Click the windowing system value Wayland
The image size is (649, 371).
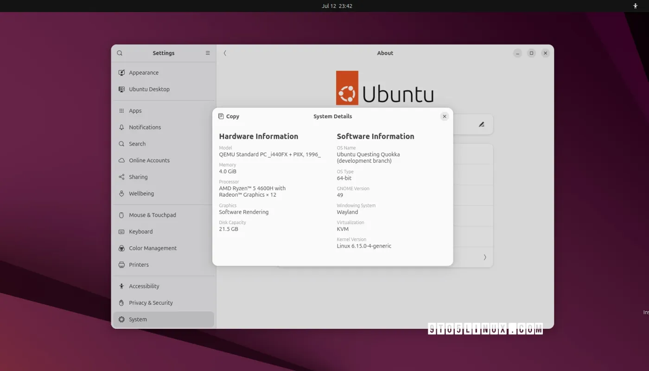click(348, 212)
